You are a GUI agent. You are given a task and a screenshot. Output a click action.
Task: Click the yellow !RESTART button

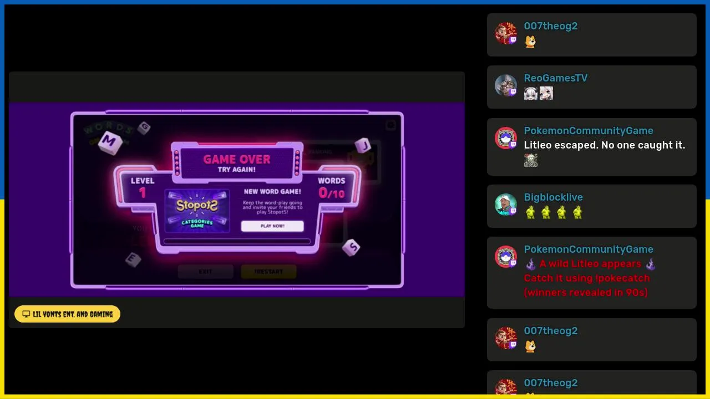click(268, 272)
